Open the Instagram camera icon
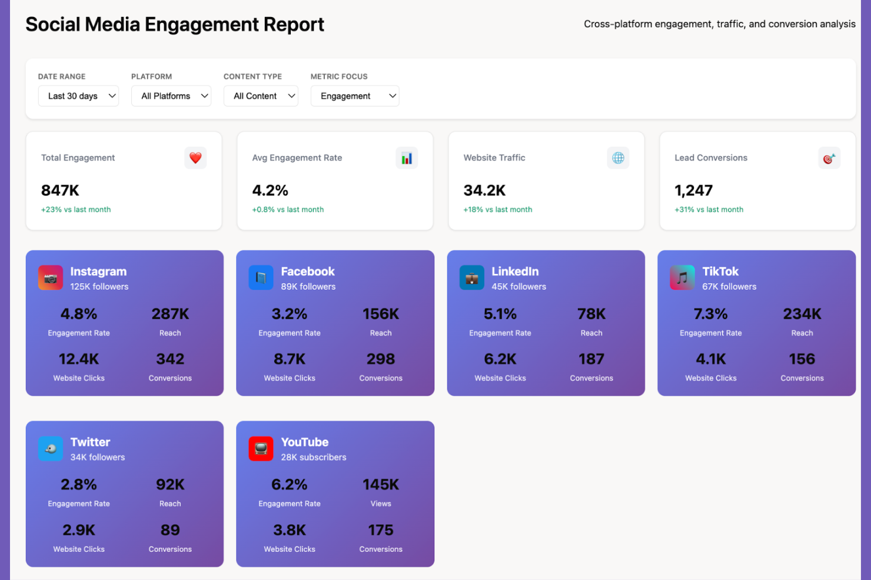This screenshot has height=580, width=871. point(51,277)
